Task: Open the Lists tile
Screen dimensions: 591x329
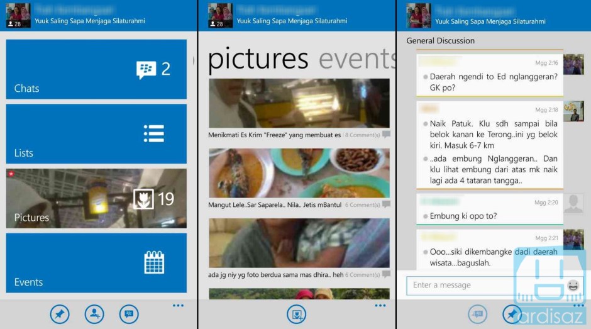Action: (x=96, y=134)
